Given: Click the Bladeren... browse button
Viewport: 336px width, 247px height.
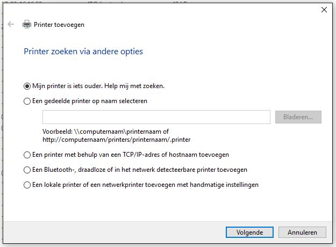Looking at the screenshot, I should pyautogui.click(x=298, y=117).
